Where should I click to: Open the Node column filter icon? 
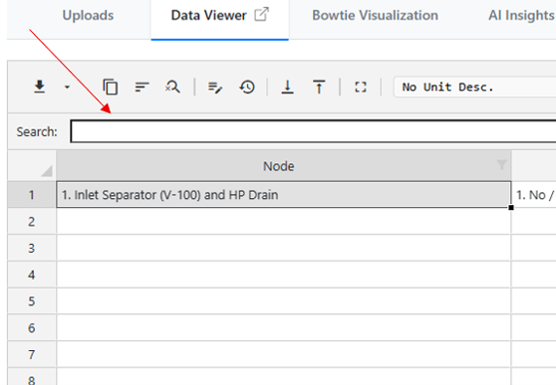point(501,164)
